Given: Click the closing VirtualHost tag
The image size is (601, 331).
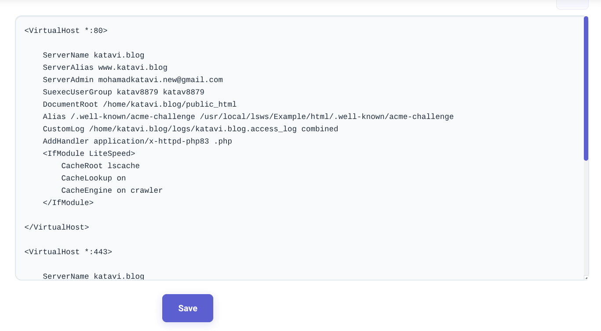Looking at the screenshot, I should (57, 227).
